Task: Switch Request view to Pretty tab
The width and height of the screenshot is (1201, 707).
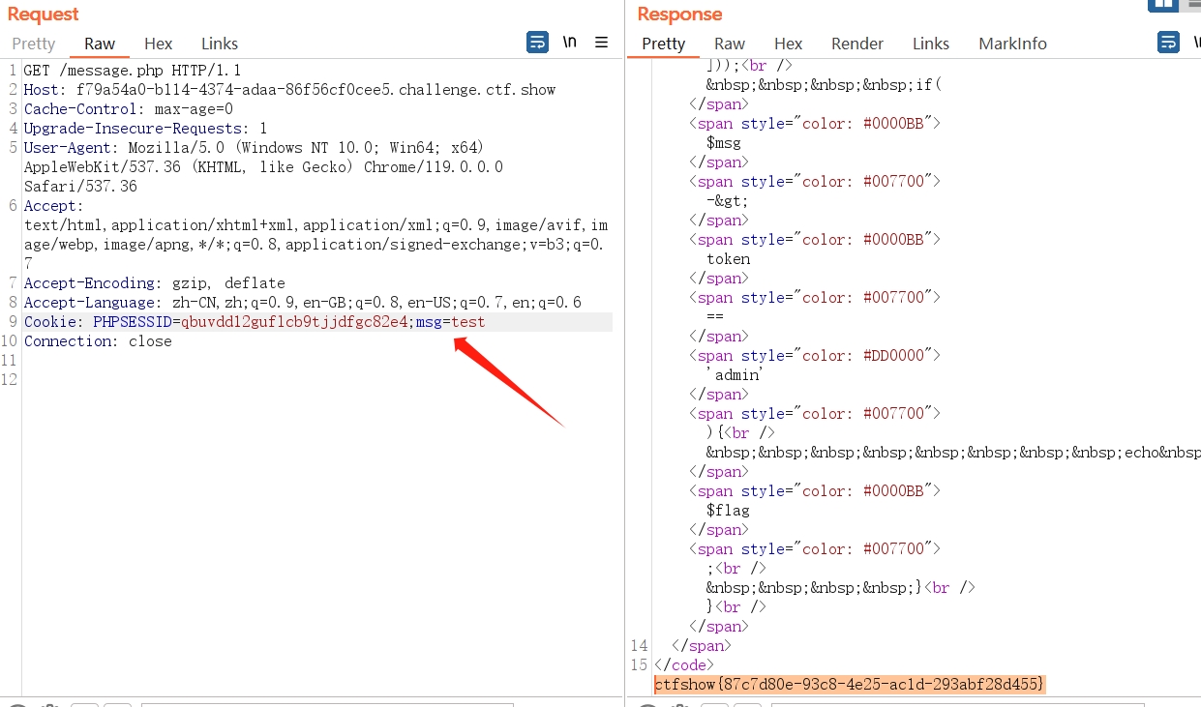Action: (34, 44)
